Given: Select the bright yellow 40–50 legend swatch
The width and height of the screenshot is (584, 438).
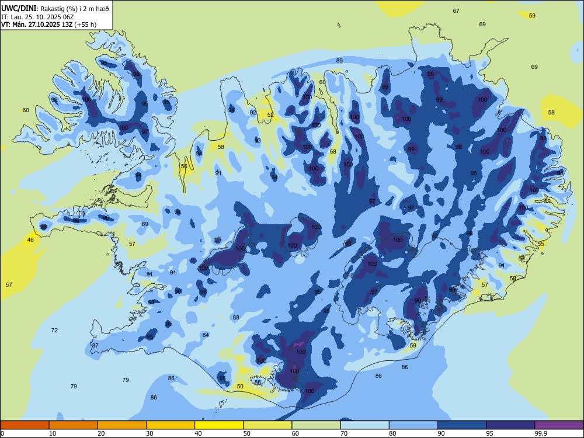Looking at the screenshot, I should coord(219,425).
